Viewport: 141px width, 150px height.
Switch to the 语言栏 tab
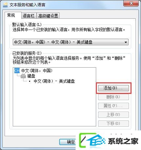coord(28,16)
